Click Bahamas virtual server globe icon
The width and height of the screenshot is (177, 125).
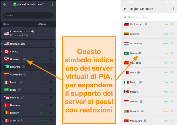click(x=23, y=67)
